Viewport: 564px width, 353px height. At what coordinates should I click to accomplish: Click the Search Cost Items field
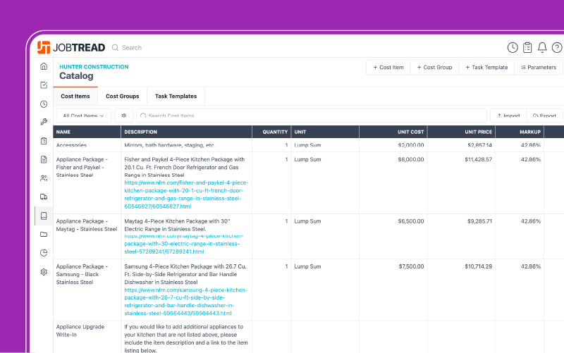point(312,116)
